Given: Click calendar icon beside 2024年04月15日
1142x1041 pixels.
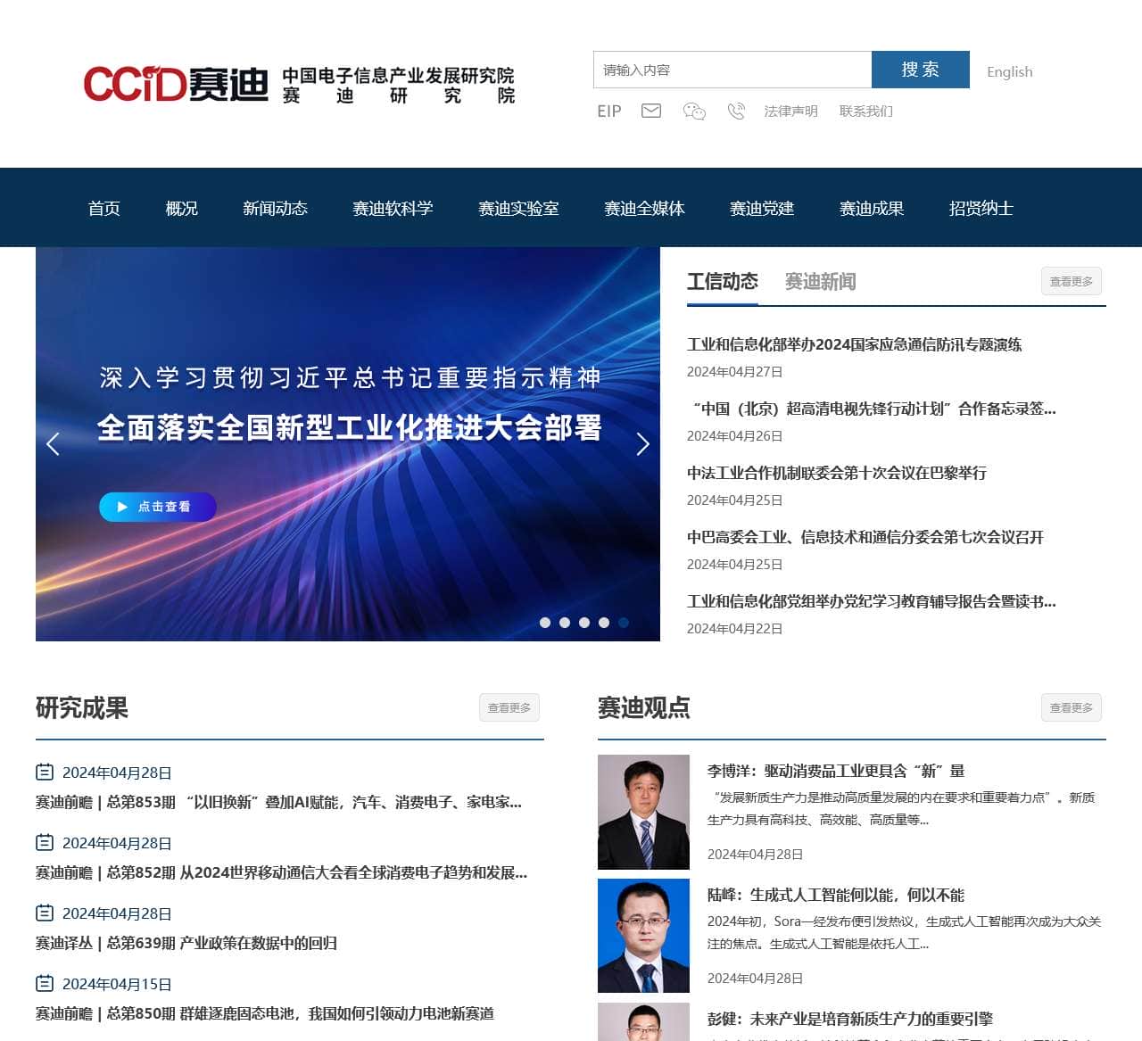Looking at the screenshot, I should click(x=45, y=983).
